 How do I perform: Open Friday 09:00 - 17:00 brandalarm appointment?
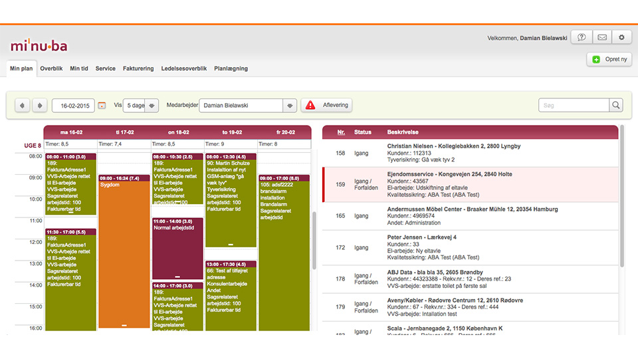pos(284,253)
